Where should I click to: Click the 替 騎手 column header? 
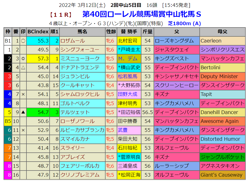[129, 32]
